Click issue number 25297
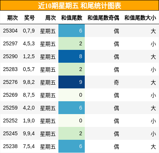 pyautogui.click(x=10, y=43)
